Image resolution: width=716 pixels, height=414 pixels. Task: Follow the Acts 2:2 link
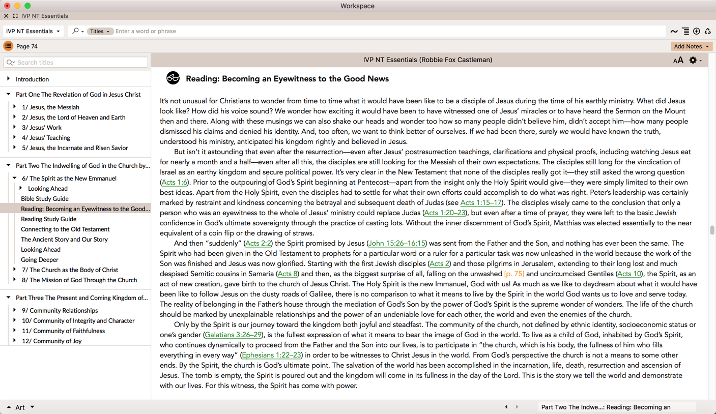[x=258, y=243]
